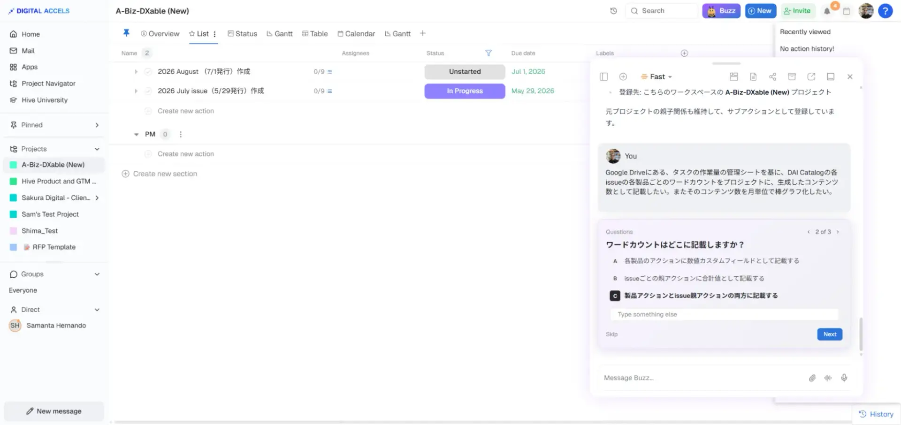
Task: Expand the 2026 August action row
Action: pyautogui.click(x=136, y=72)
